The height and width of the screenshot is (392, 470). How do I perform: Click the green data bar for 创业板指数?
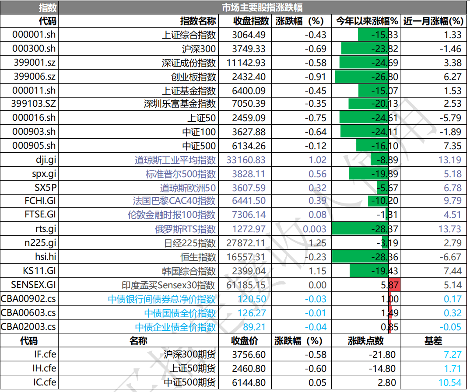[x=361, y=77]
